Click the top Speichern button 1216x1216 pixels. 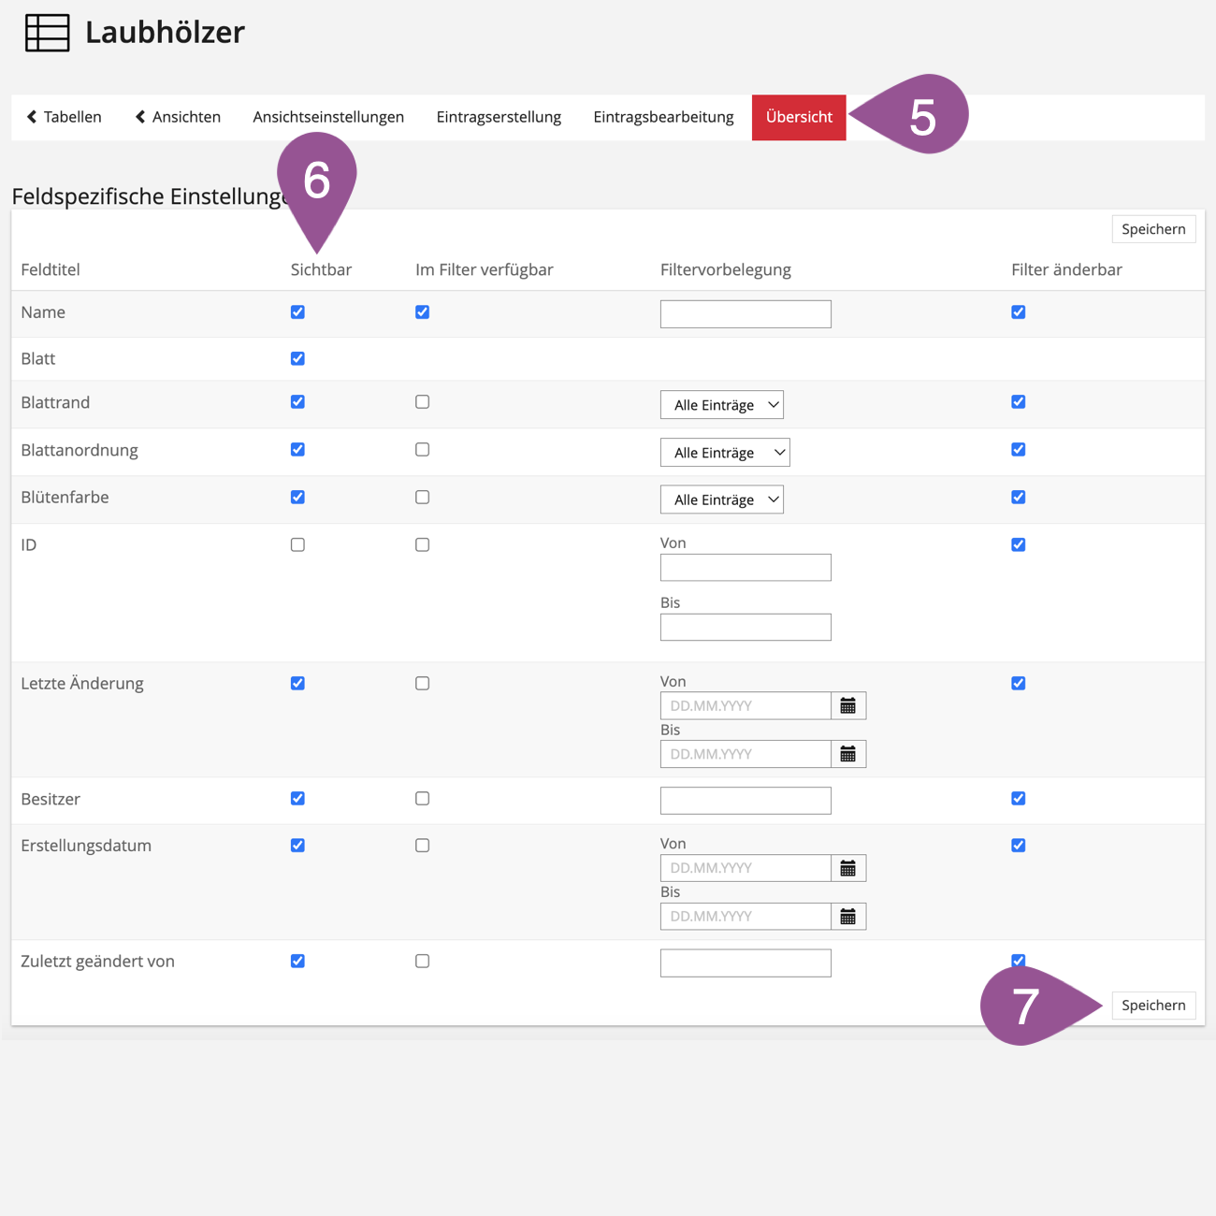1153,229
